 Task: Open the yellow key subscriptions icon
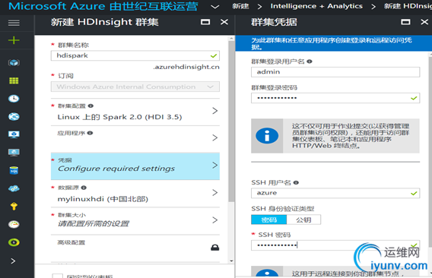pyautogui.click(x=14, y=206)
